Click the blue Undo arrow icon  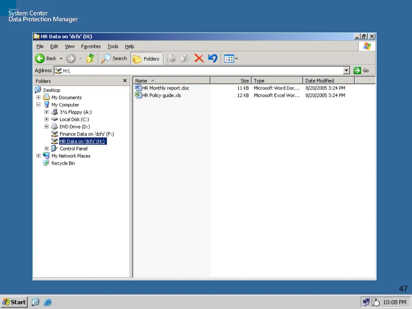pos(212,58)
